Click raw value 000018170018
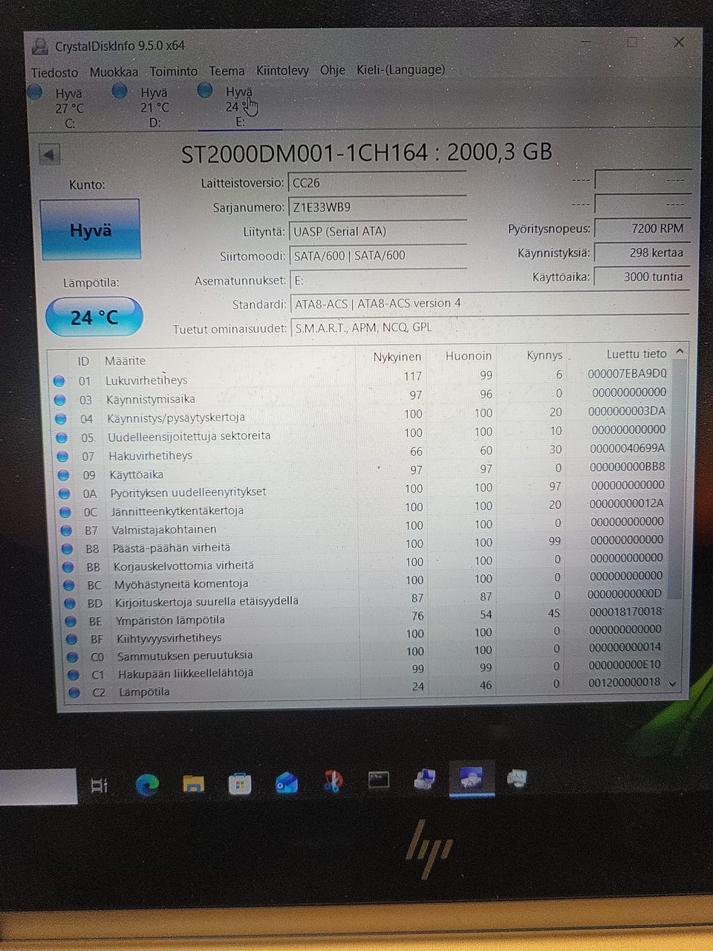Image resolution: width=713 pixels, height=951 pixels. pyautogui.click(x=627, y=611)
